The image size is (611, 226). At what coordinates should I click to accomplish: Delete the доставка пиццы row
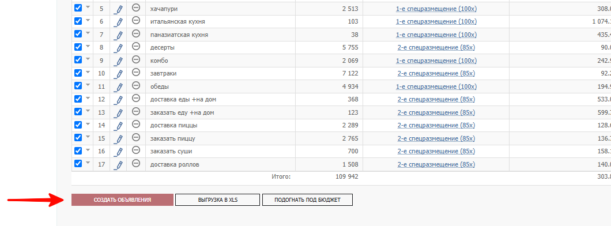136,124
